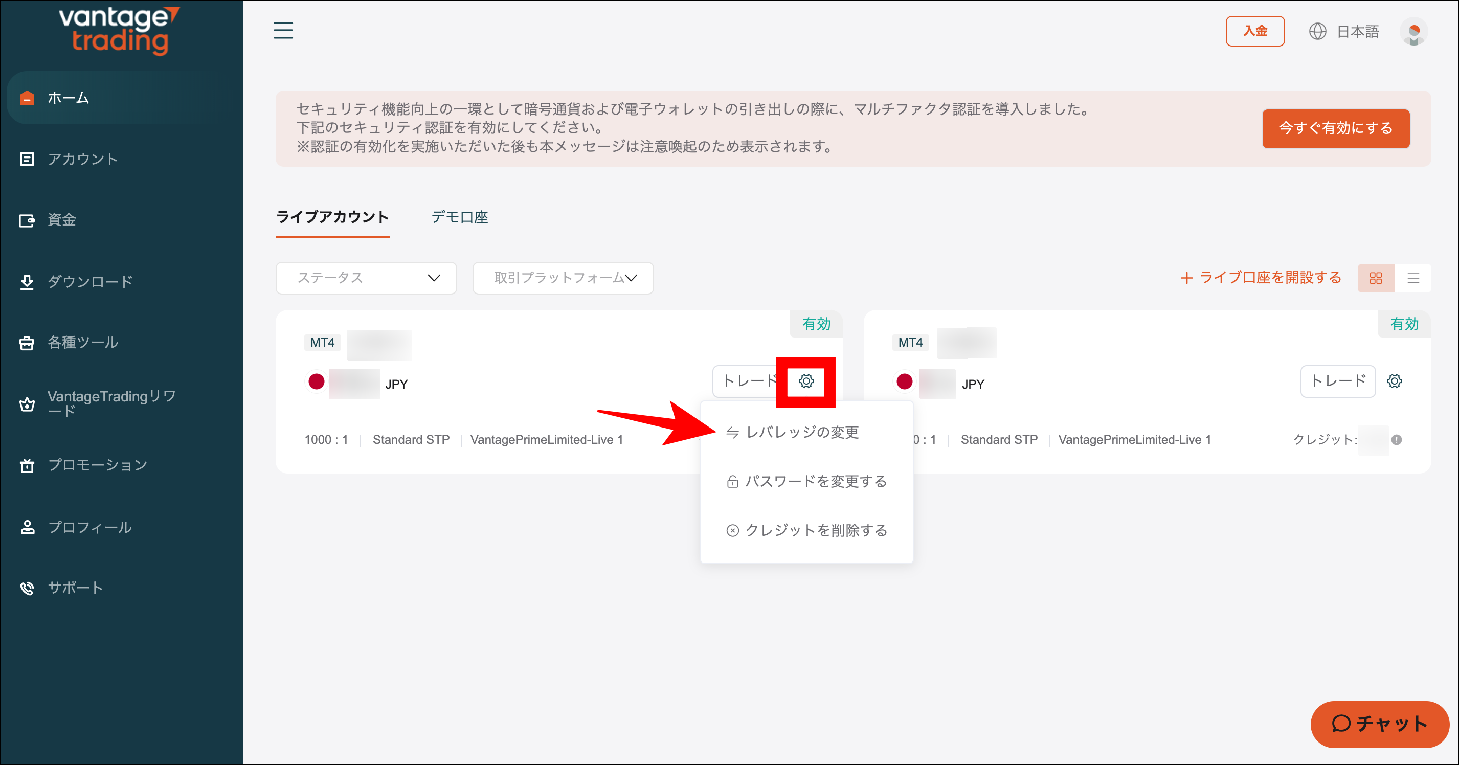Select レバレッジの変更 menu option
Screen dimensions: 1459x765
click(x=801, y=433)
